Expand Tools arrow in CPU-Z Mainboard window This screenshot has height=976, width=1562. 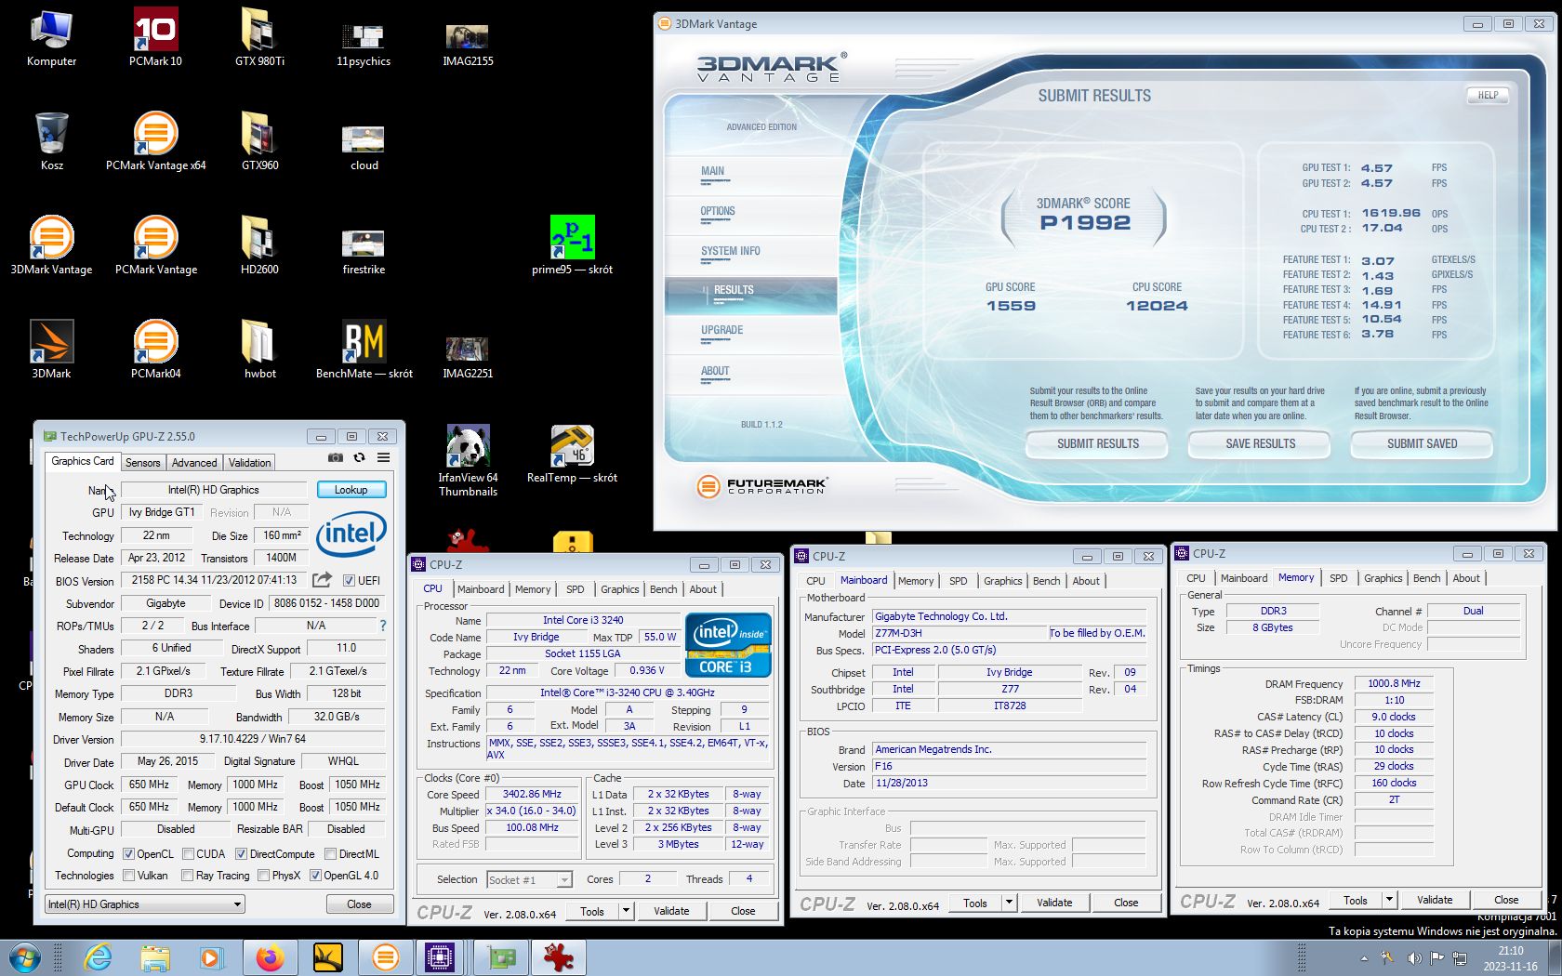[1009, 902]
